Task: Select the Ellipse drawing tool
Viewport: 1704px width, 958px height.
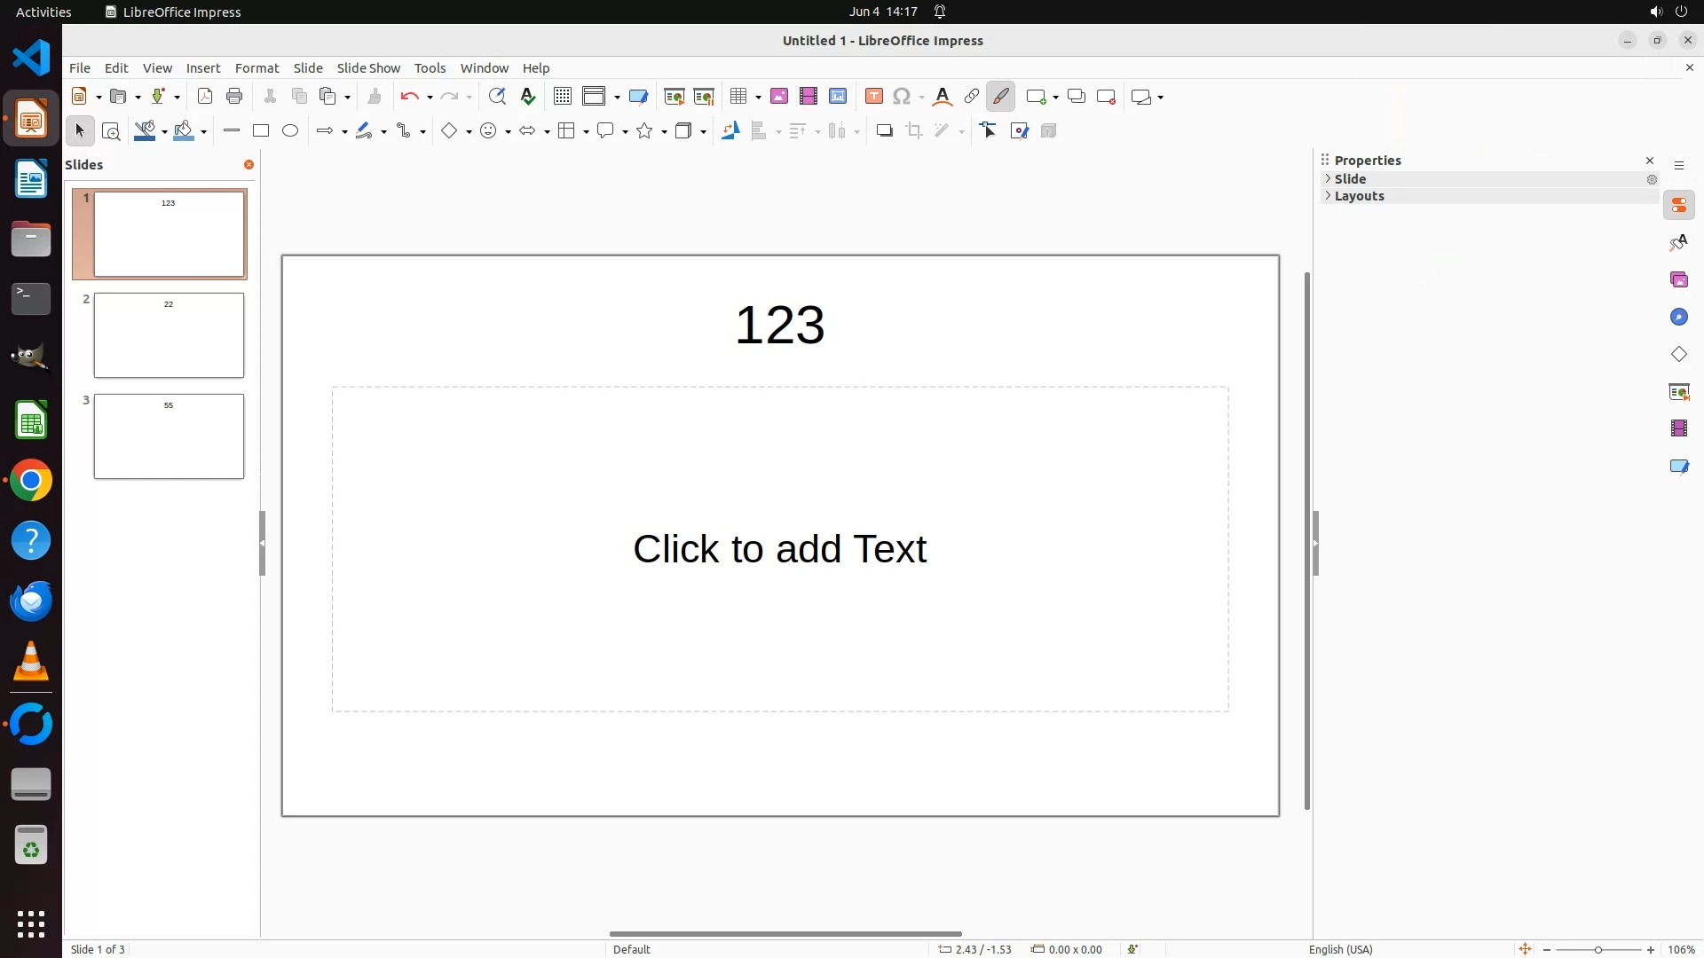Action: (x=290, y=131)
